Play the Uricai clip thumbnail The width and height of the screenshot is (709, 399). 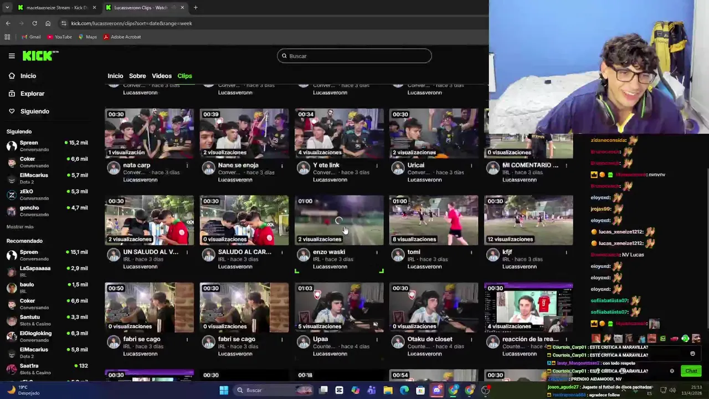434,133
